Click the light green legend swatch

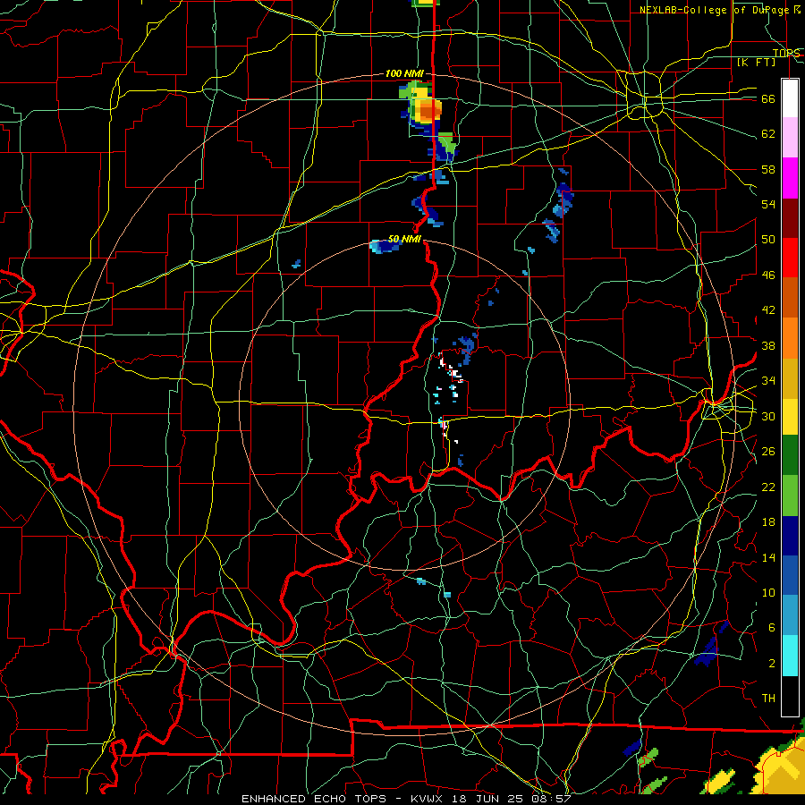point(790,496)
